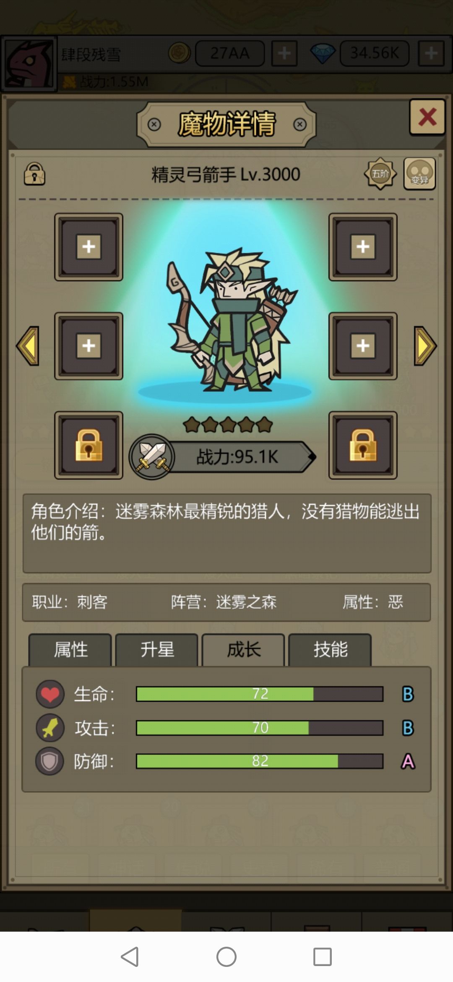This screenshot has width=453, height=982.
Task: Select the 成长 tab
Action: pos(243,650)
